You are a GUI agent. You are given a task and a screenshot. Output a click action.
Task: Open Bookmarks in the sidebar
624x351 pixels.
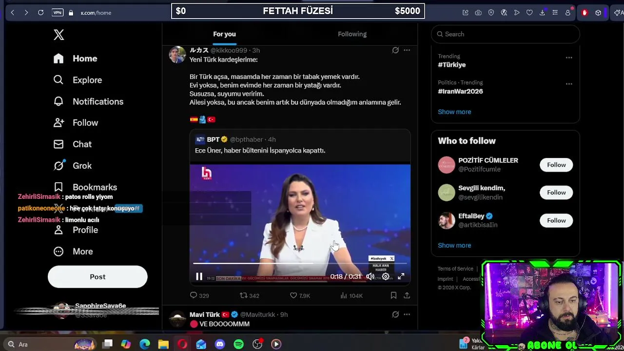[85, 187]
